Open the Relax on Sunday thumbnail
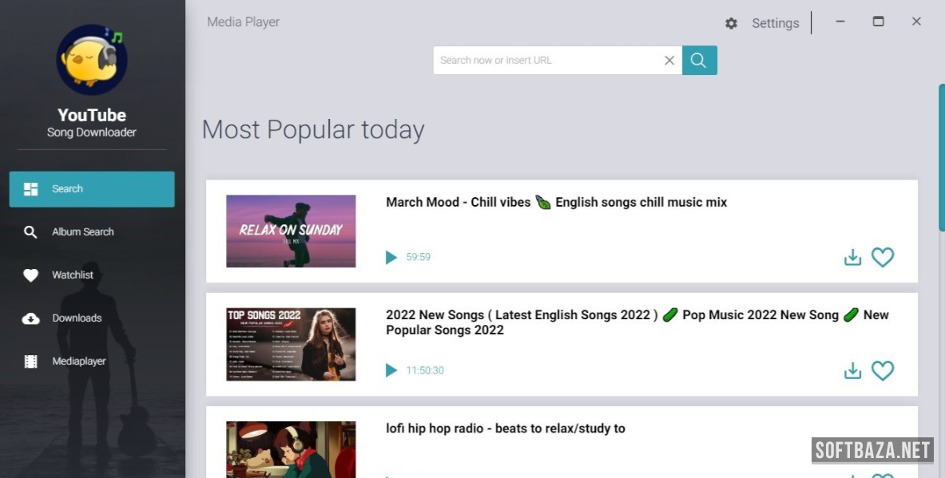Viewport: 945px width, 478px height. click(291, 231)
